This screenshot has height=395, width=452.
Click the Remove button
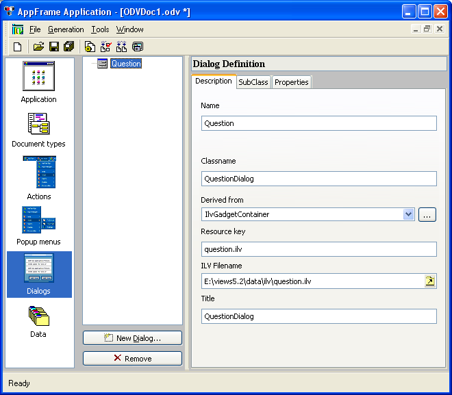point(132,358)
